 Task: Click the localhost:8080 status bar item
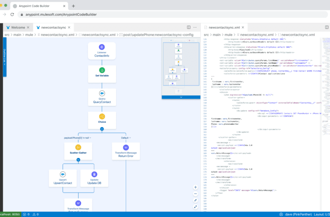tap(9, 214)
